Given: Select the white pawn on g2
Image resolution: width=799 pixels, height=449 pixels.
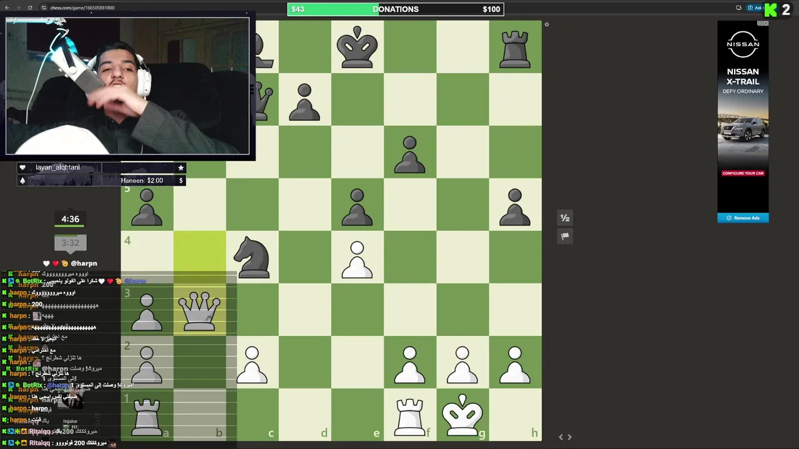Looking at the screenshot, I should [462, 365].
